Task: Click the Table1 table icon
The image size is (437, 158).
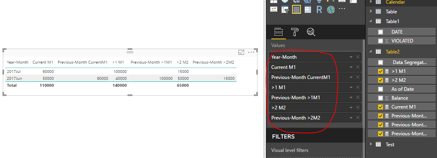Action: [378, 21]
